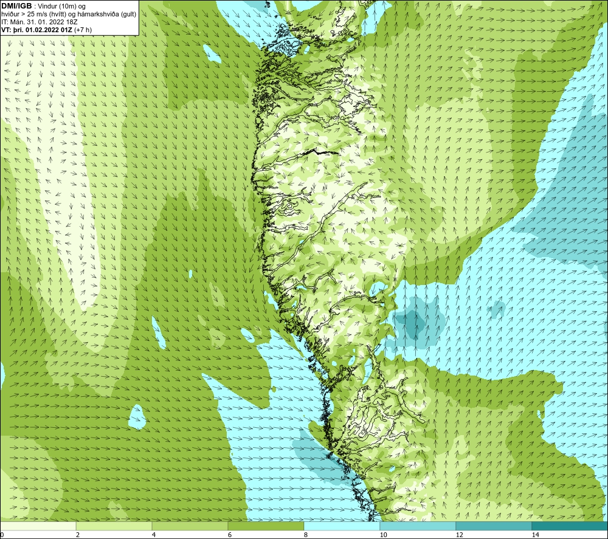Click the 6–8 m/s dark green scale segment
This screenshot has width=608, height=539.
266,526
